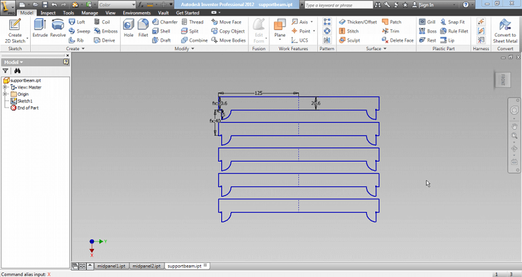Screen dimensions: 522x277
Task: Open the Get Started tab
Action: 187,12
